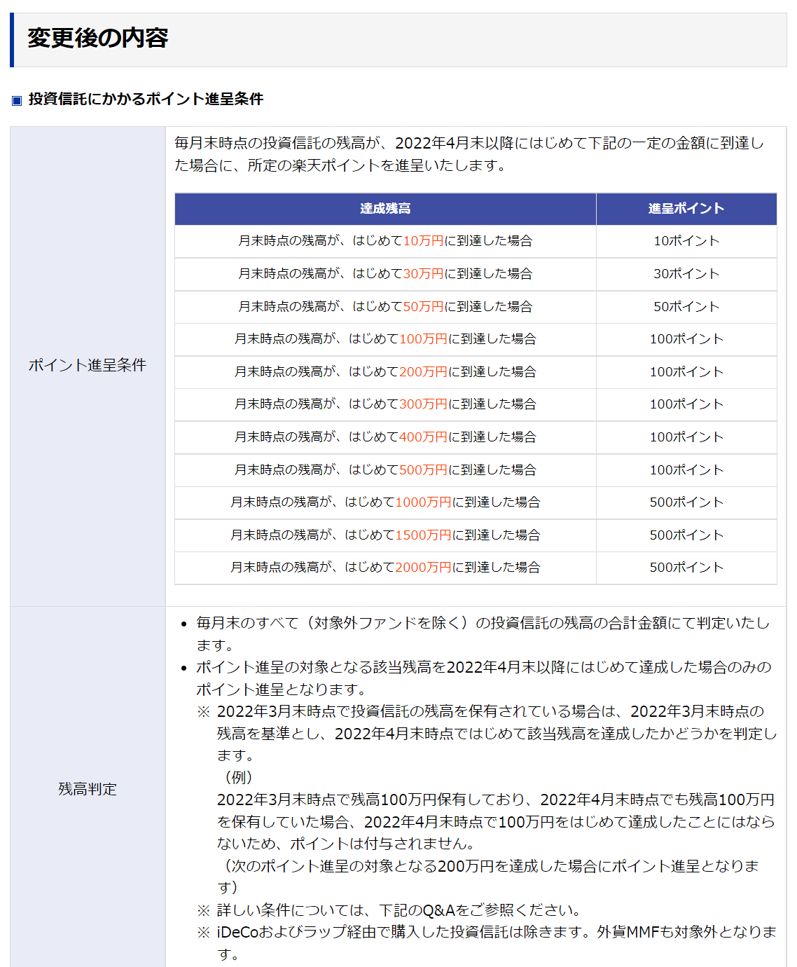Click the red 400万円 amount text
This screenshot has height=967, width=797.
pyautogui.click(x=423, y=437)
